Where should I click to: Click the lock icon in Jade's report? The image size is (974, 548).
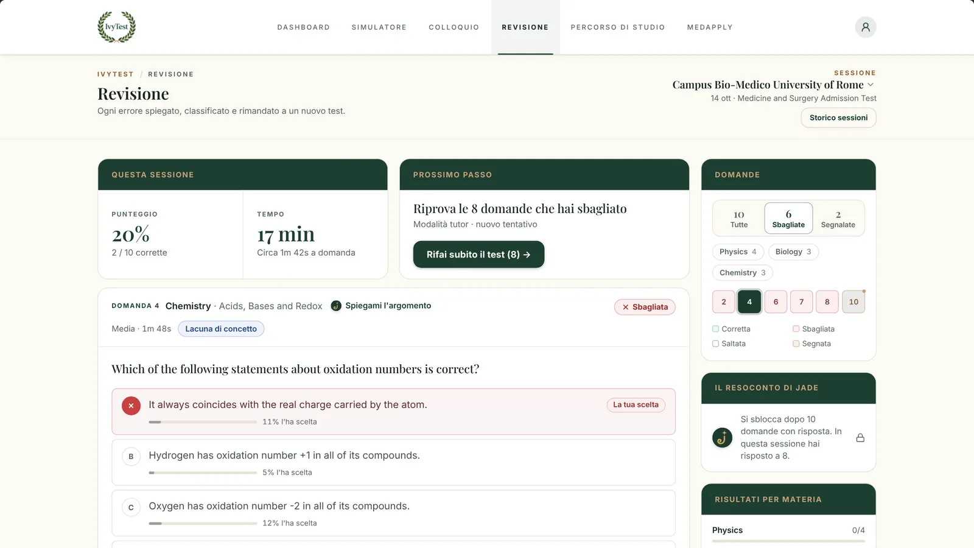[860, 438]
